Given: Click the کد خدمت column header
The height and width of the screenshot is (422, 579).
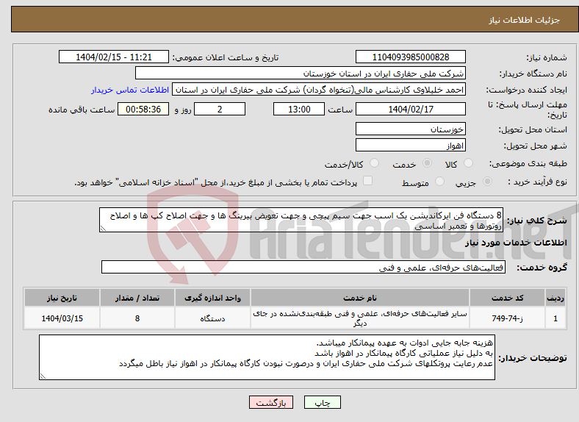Looking at the screenshot, I should pos(508,298).
